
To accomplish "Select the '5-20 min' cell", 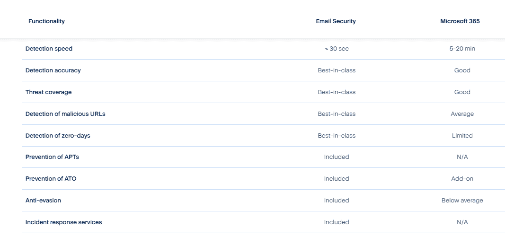I will [462, 49].
